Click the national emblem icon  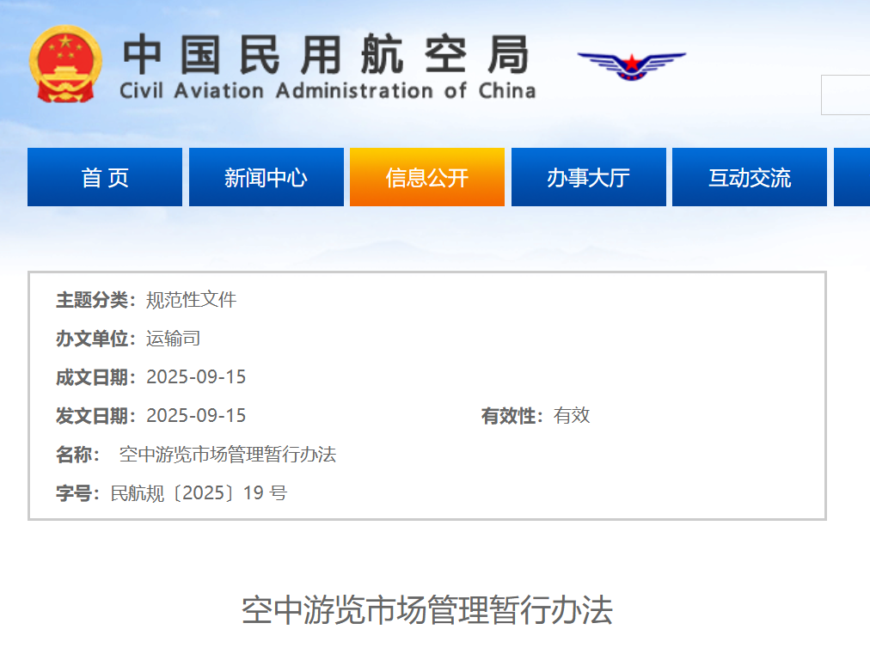[65, 64]
